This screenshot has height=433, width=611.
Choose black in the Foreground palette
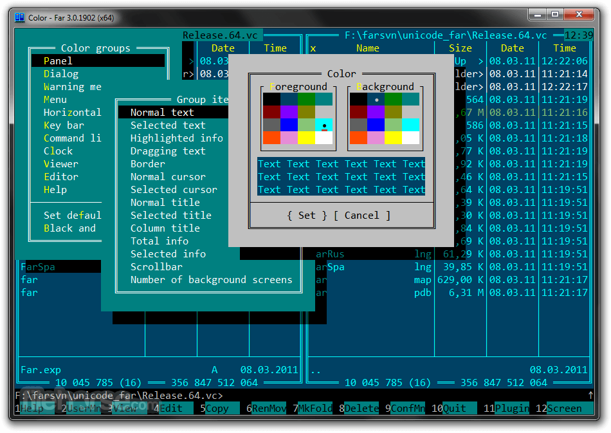tap(271, 99)
